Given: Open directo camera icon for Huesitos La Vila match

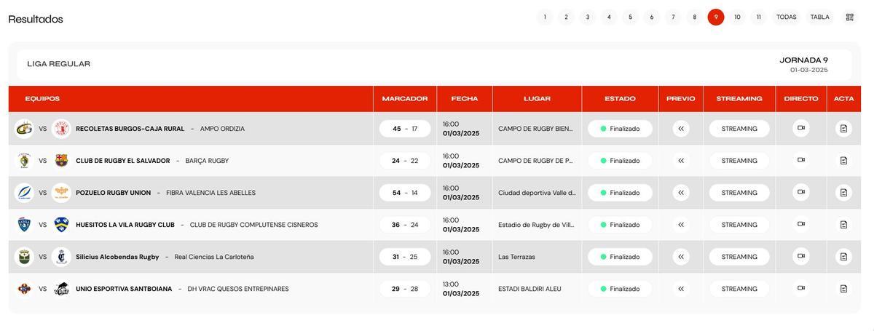Looking at the screenshot, I should [801, 224].
